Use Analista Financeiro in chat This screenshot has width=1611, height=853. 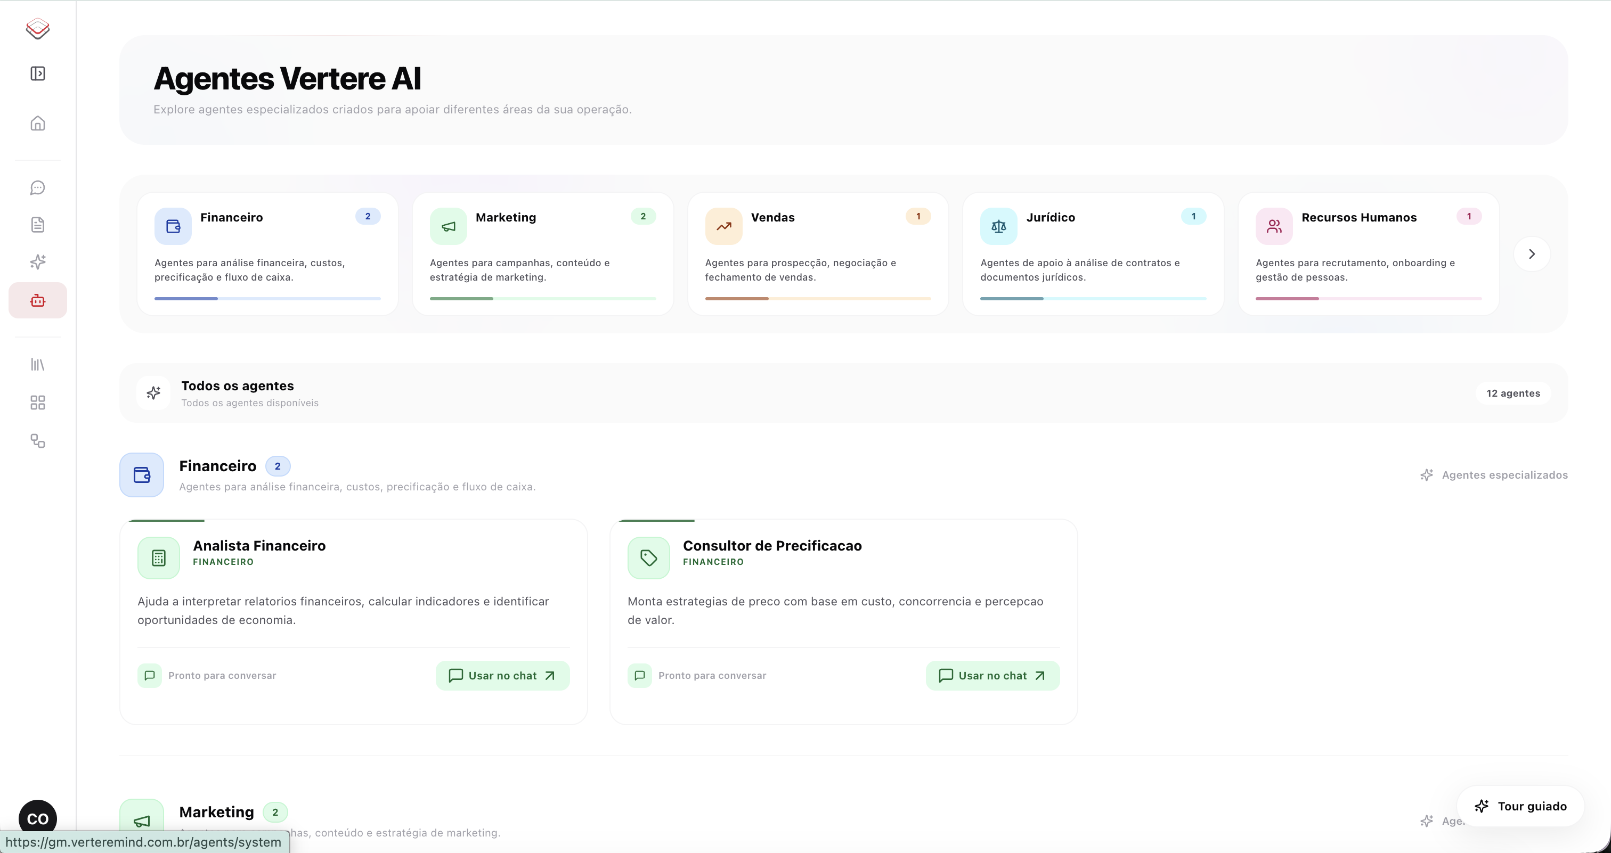(x=503, y=676)
